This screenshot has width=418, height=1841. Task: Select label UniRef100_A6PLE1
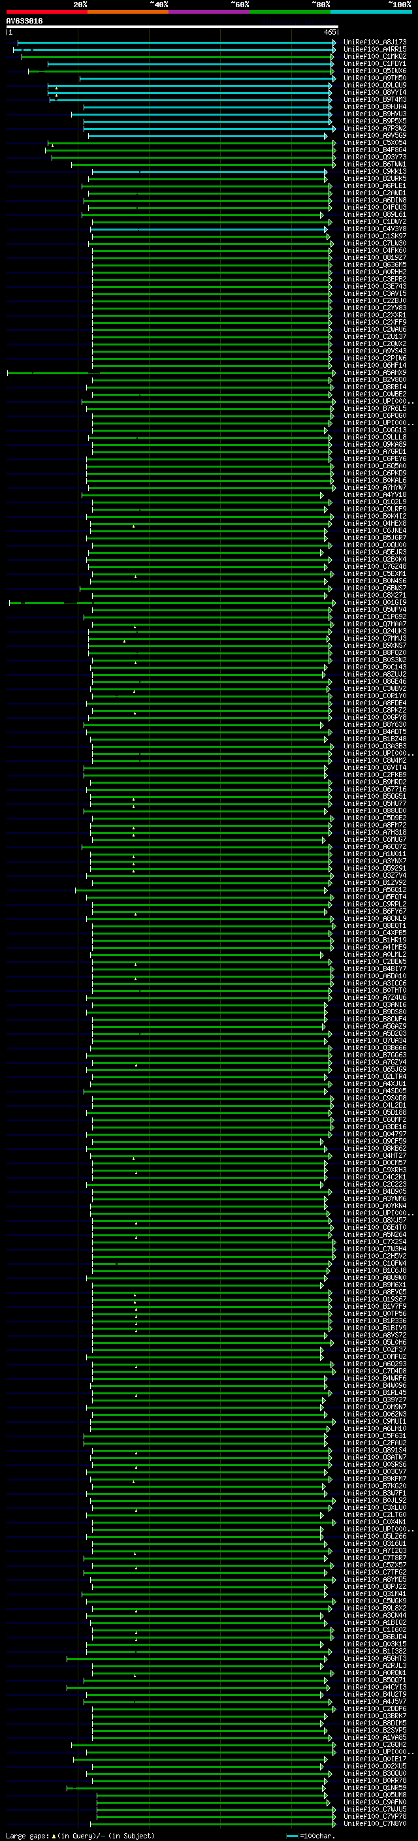pyautogui.click(x=375, y=186)
